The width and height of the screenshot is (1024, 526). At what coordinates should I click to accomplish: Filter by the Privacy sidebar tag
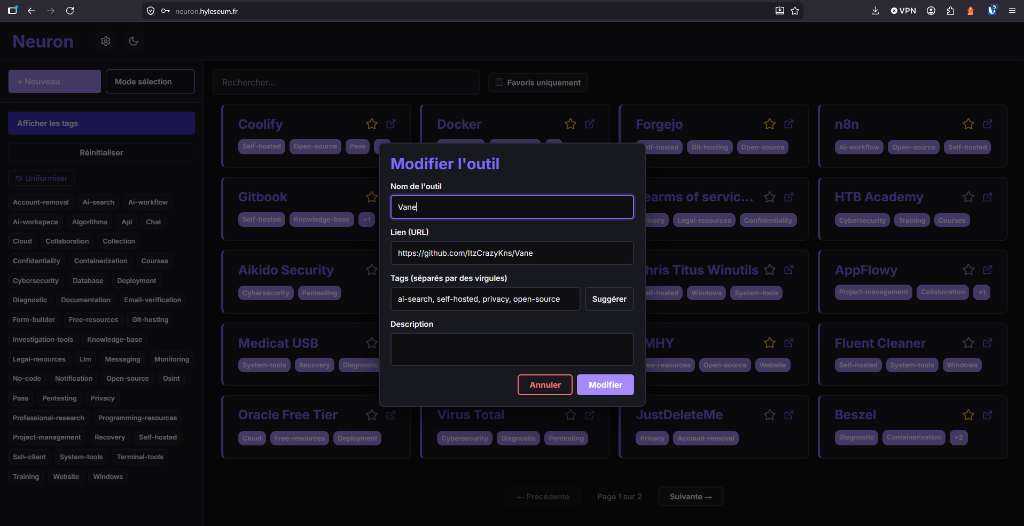(x=103, y=398)
